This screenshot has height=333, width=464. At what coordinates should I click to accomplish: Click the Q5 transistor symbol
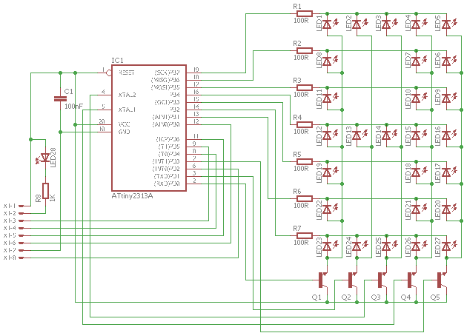[x=440, y=280]
